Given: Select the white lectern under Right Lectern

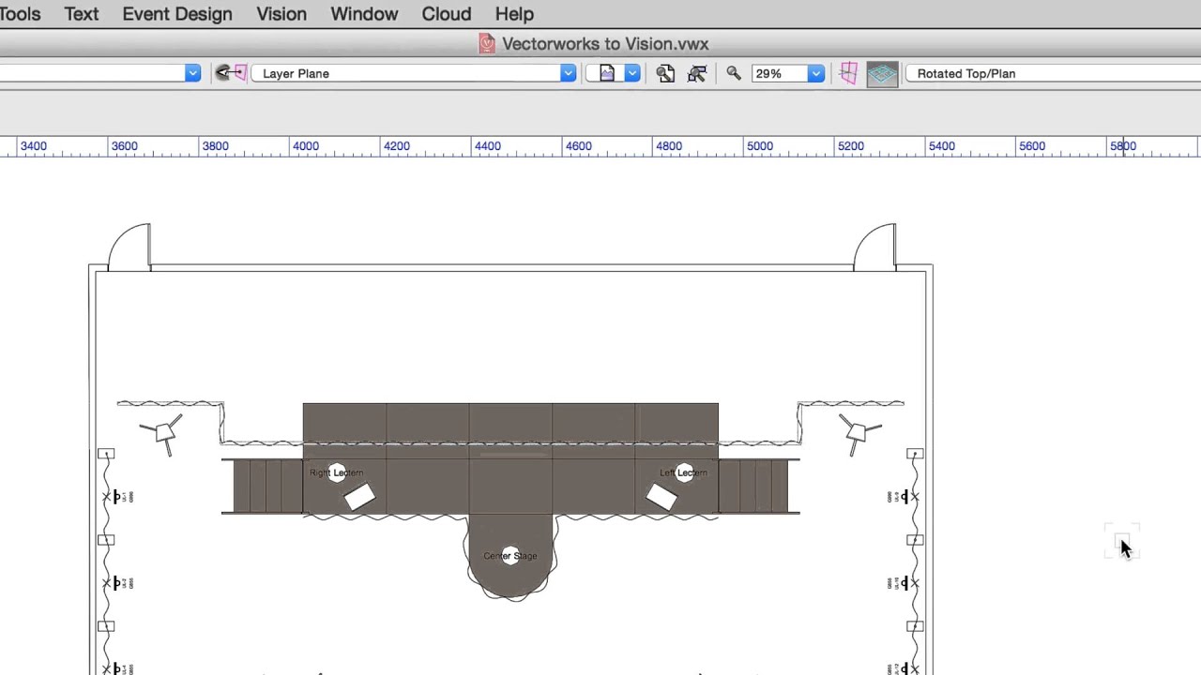Looking at the screenshot, I should pos(359,497).
